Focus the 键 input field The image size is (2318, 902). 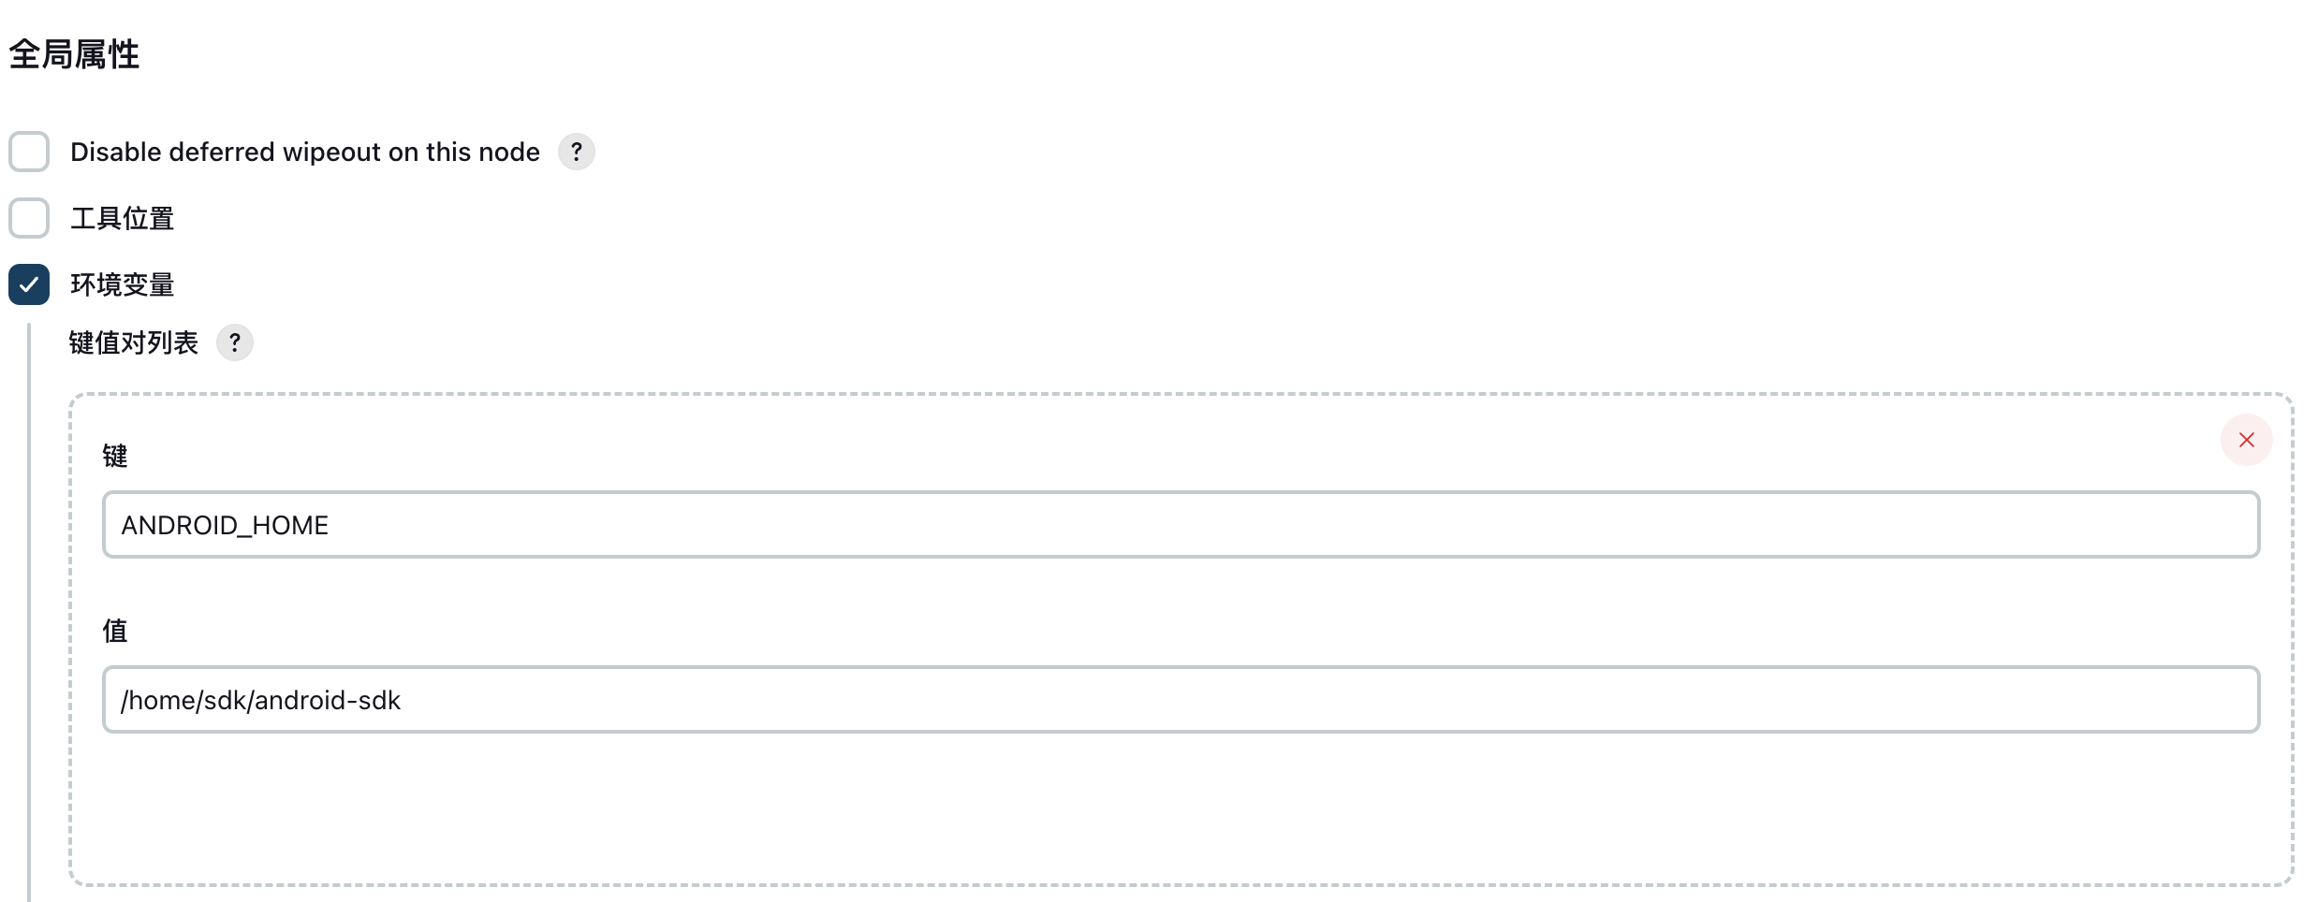pos(1180,525)
